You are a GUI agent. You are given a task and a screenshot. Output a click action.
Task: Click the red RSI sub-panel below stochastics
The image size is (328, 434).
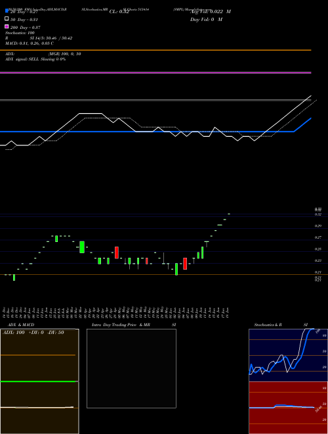[x=288, y=408]
